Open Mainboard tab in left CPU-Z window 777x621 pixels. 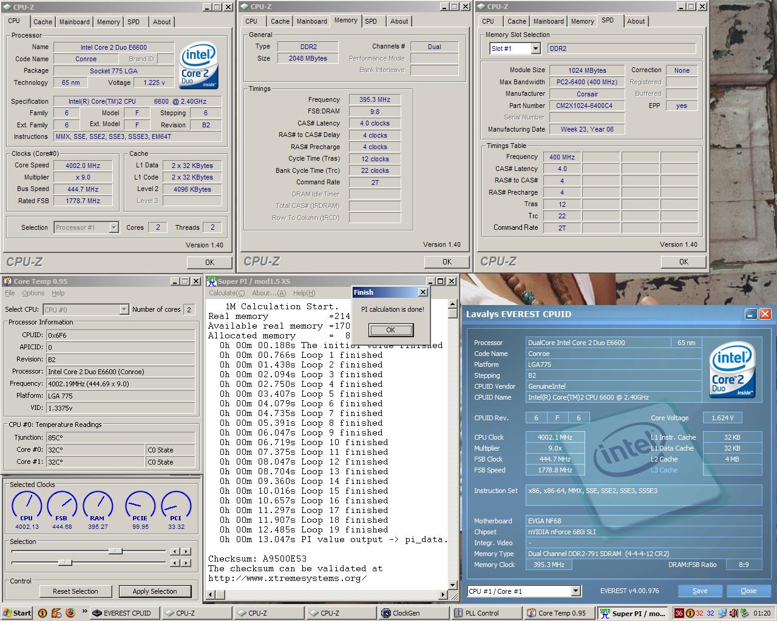click(x=75, y=22)
